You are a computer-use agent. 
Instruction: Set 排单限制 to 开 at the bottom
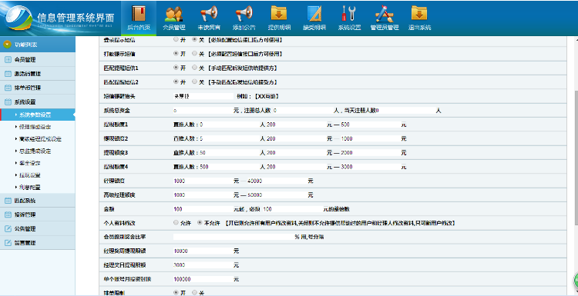(x=176, y=293)
